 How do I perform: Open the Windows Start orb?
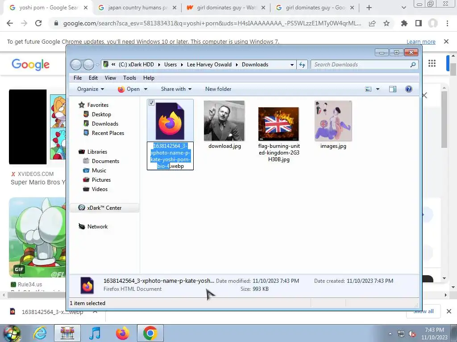pos(12,333)
